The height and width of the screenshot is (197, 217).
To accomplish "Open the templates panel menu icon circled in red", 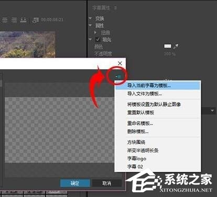I will (118, 76).
